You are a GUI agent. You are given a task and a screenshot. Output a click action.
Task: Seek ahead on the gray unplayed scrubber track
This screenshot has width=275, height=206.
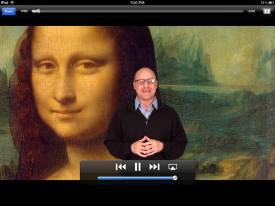click(x=142, y=11)
